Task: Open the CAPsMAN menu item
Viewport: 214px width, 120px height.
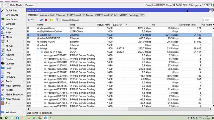Action: click(x=12, y=15)
